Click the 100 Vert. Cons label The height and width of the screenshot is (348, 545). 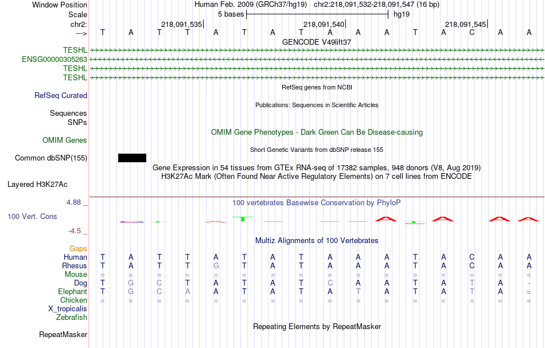tap(32, 216)
